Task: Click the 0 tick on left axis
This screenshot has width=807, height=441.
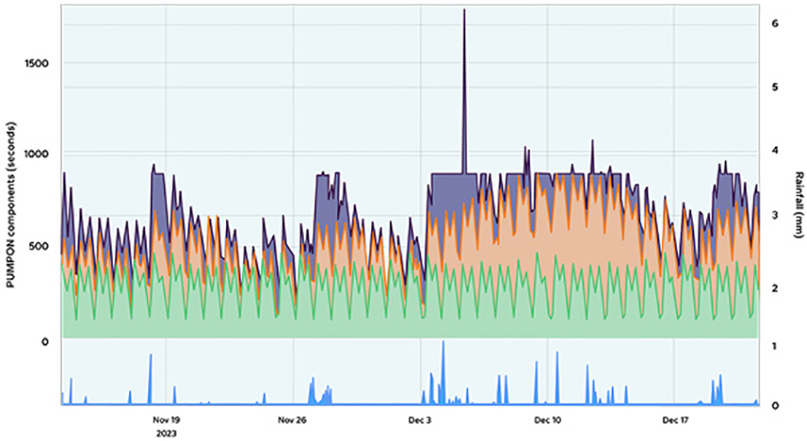Action: click(x=45, y=340)
